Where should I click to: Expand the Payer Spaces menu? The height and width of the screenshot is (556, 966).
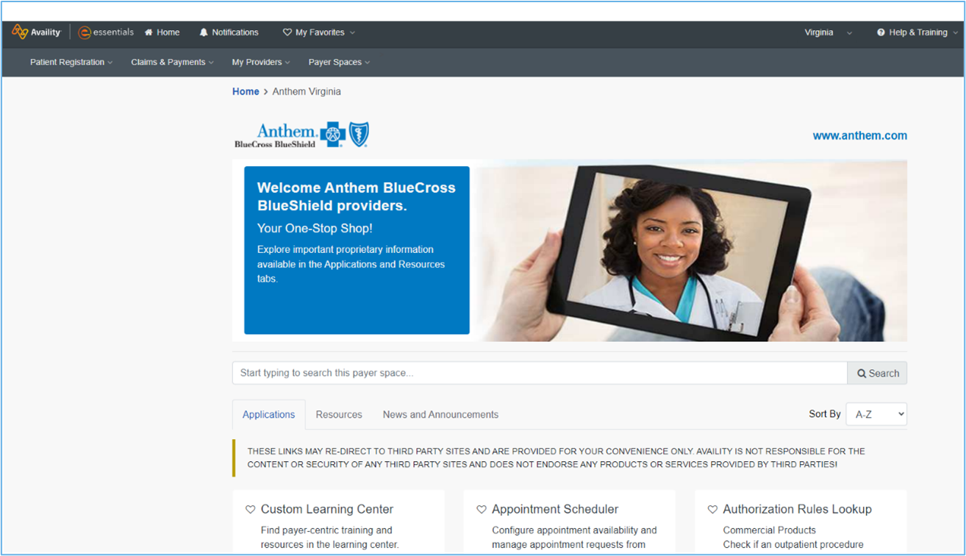338,62
